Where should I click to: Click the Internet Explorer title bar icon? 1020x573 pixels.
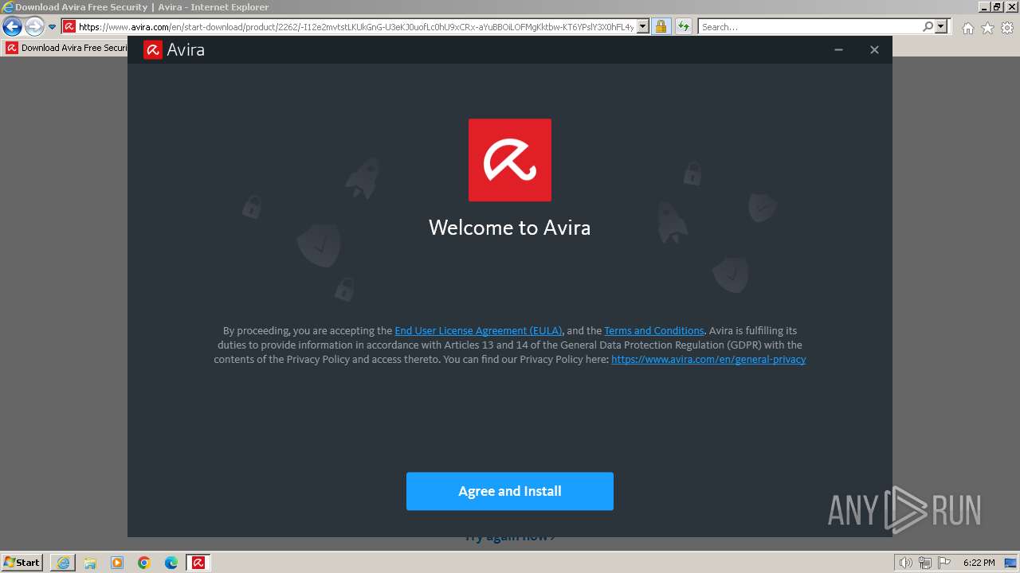point(8,7)
